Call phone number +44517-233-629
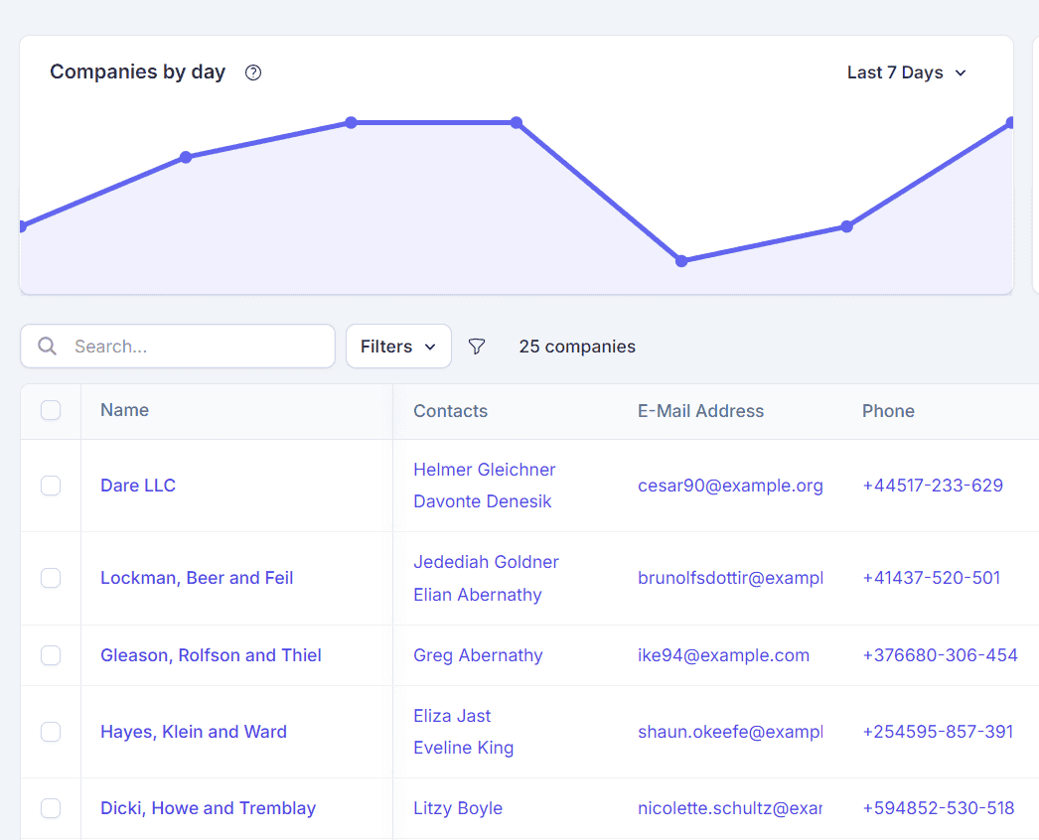The width and height of the screenshot is (1039, 840). tap(932, 486)
